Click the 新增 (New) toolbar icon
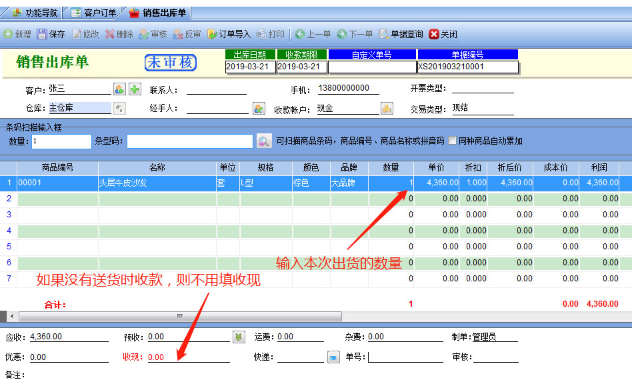This screenshot has width=632, height=386. pyautogui.click(x=9, y=34)
